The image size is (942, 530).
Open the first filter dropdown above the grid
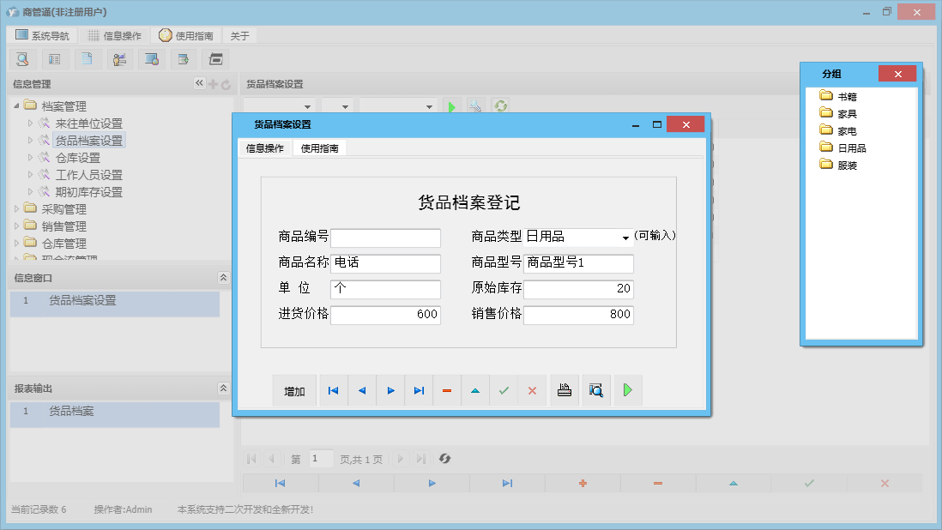click(279, 105)
